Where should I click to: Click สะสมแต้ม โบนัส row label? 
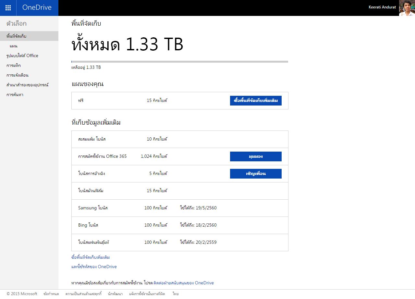[x=92, y=139]
